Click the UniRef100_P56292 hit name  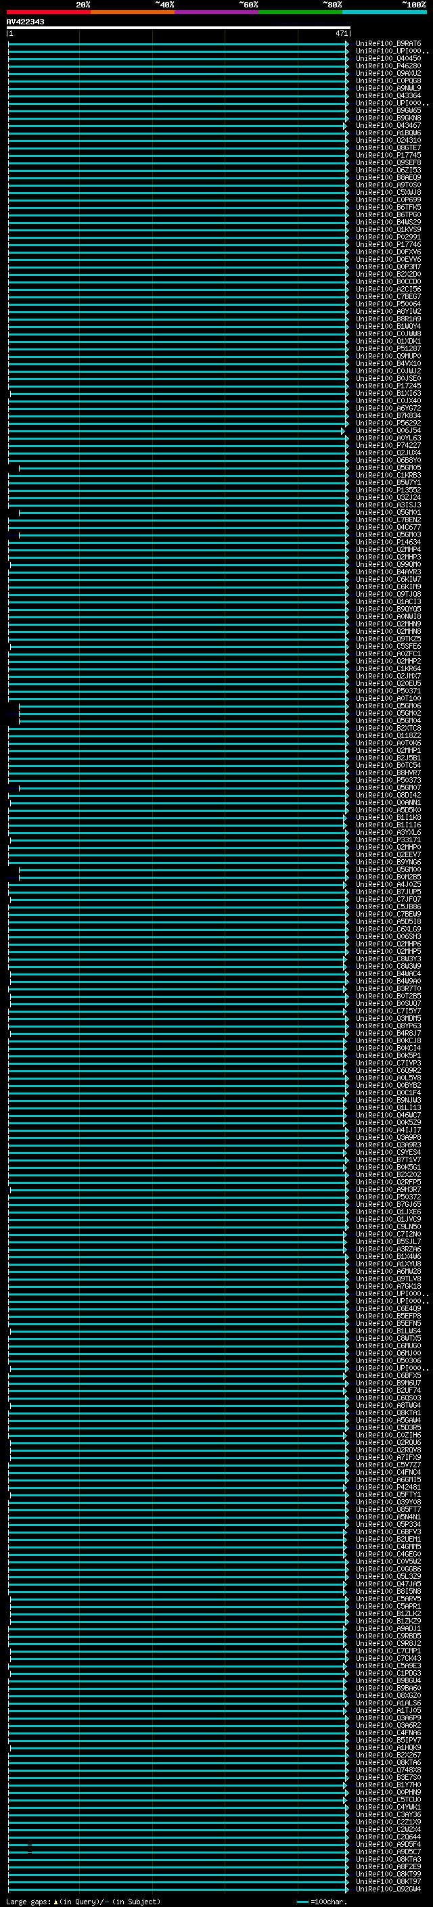click(x=388, y=423)
